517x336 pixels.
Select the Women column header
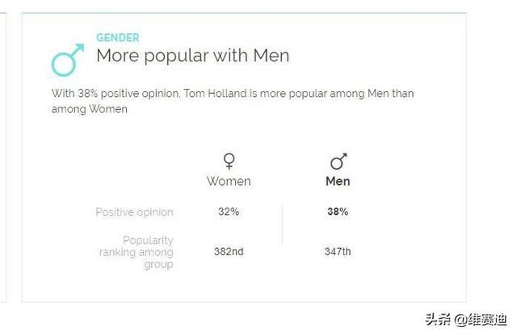point(229,182)
